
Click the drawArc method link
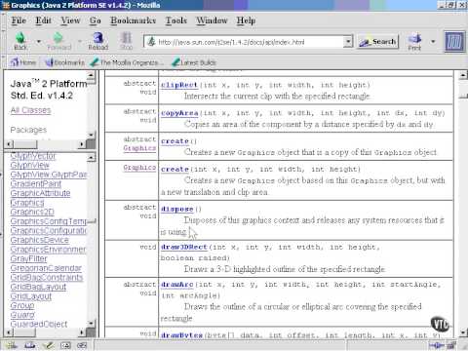177,285
